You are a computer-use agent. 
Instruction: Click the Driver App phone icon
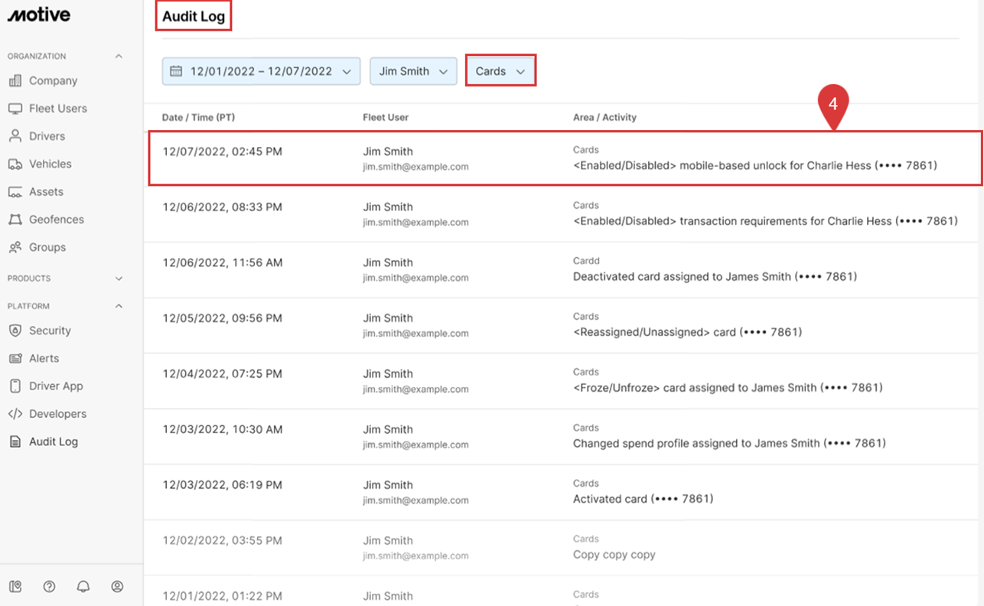15,386
